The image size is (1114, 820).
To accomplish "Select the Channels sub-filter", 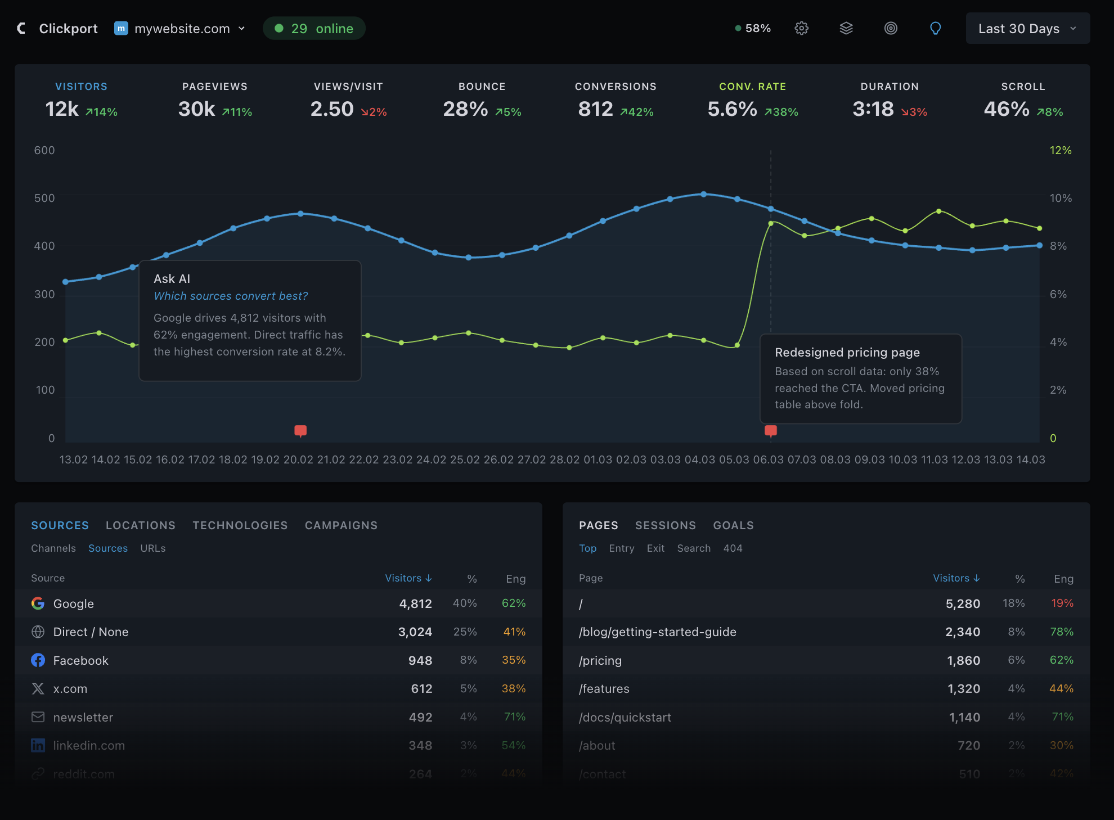I will tap(53, 548).
